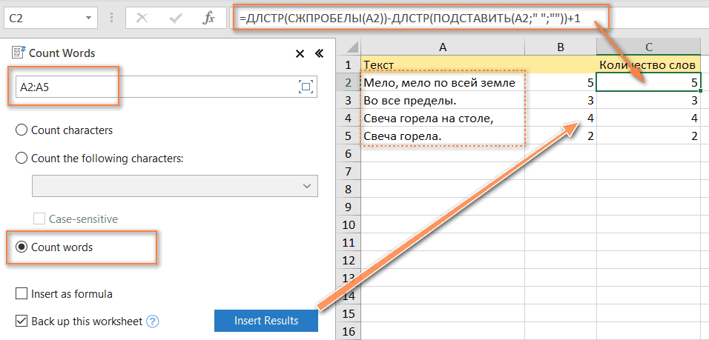Select the Count words radio button

[x=22, y=247]
